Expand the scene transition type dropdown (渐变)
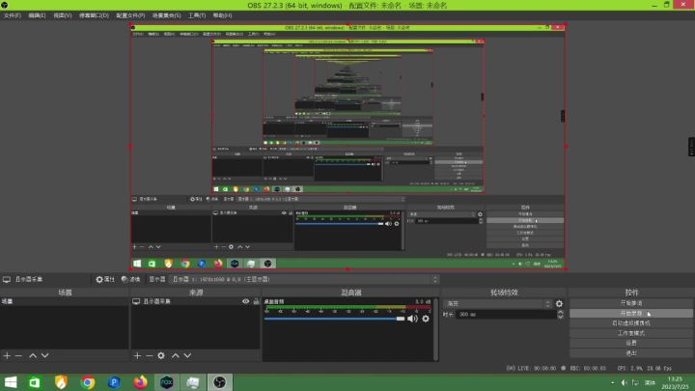Screen dimensions: 695x391 click(x=498, y=304)
